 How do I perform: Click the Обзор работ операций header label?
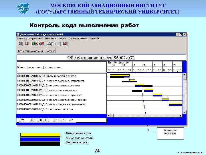click(39, 67)
